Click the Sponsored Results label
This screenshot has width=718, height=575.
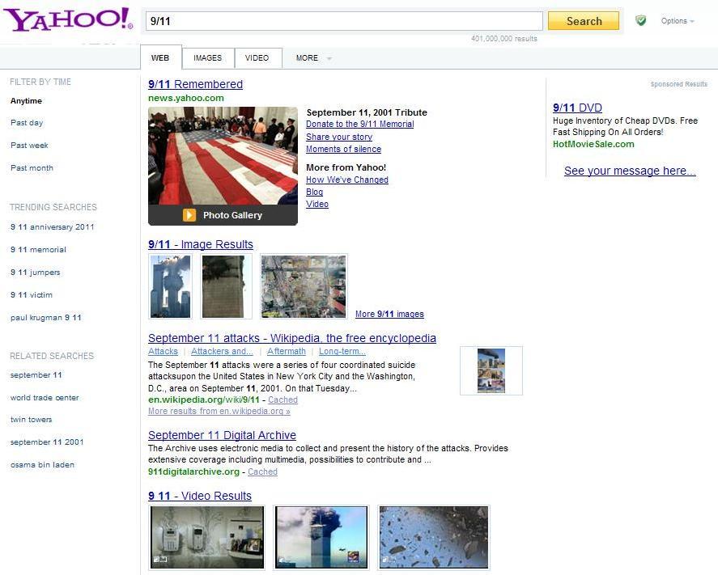tap(678, 84)
